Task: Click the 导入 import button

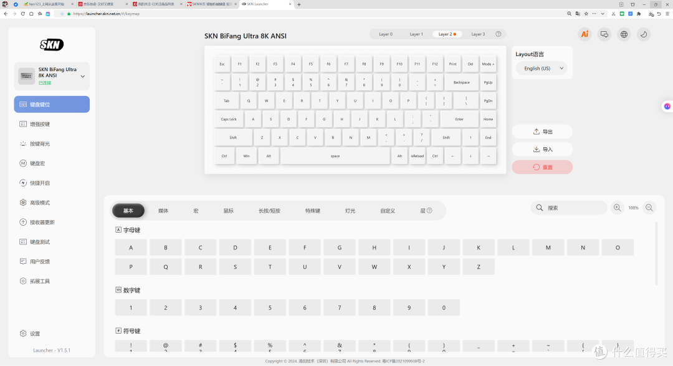Action: (543, 150)
